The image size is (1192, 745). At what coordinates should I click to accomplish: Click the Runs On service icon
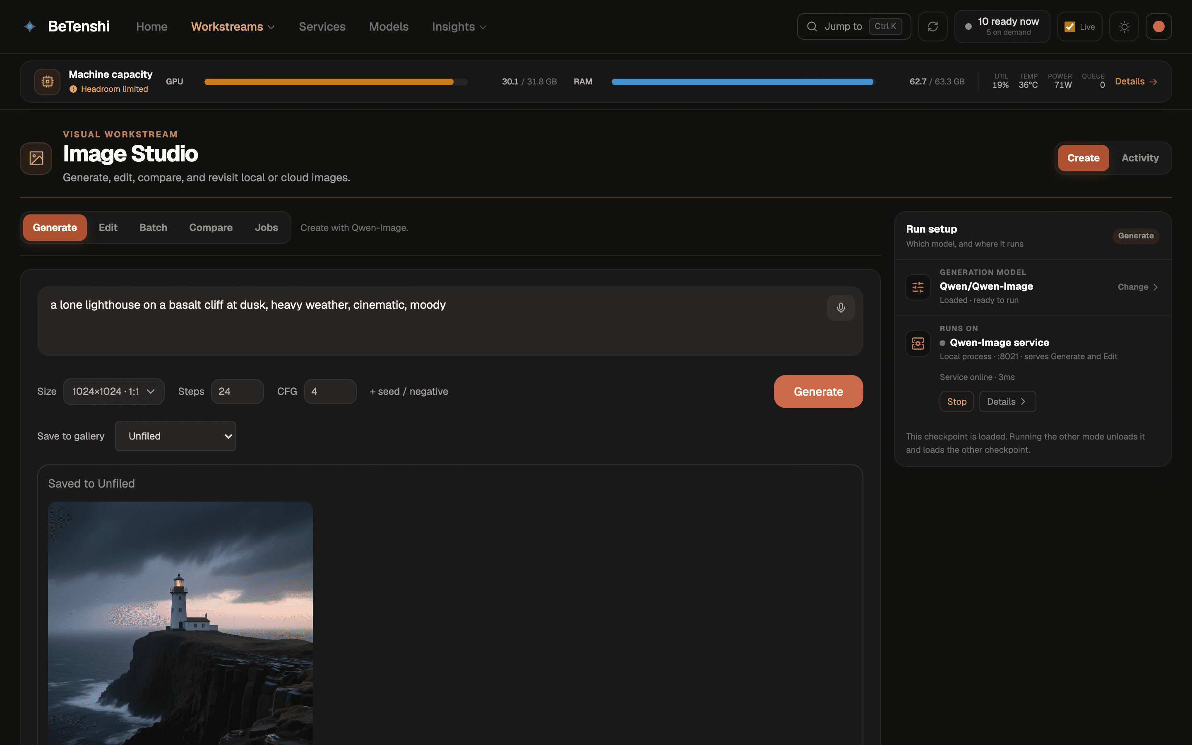[918, 343]
